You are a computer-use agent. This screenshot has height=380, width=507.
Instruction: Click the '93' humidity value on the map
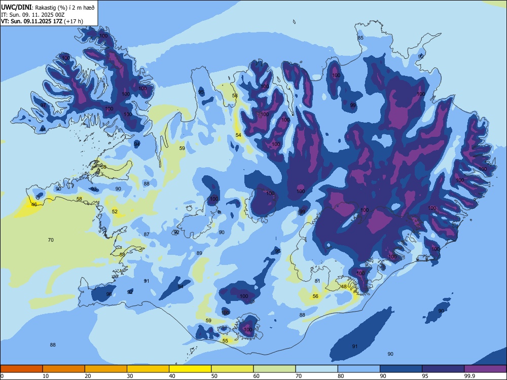click(x=94, y=188)
